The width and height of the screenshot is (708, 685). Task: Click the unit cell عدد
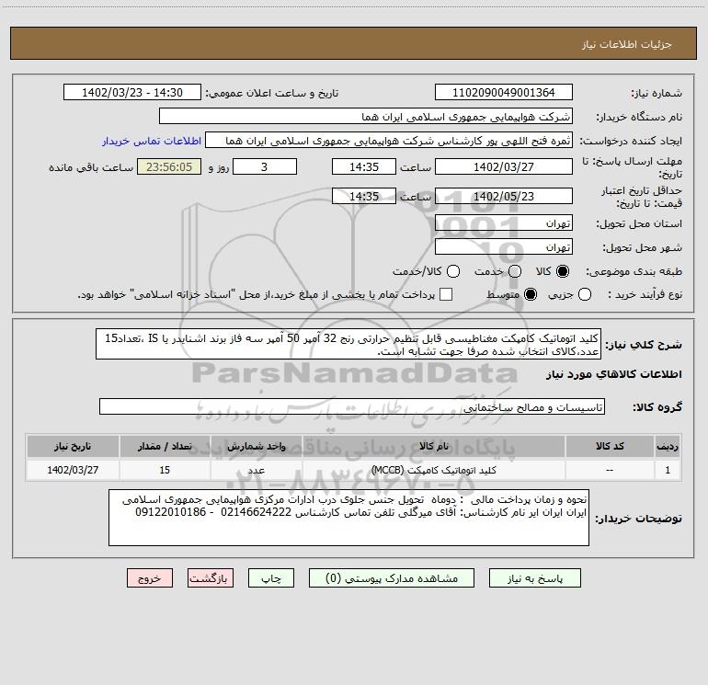point(256,470)
